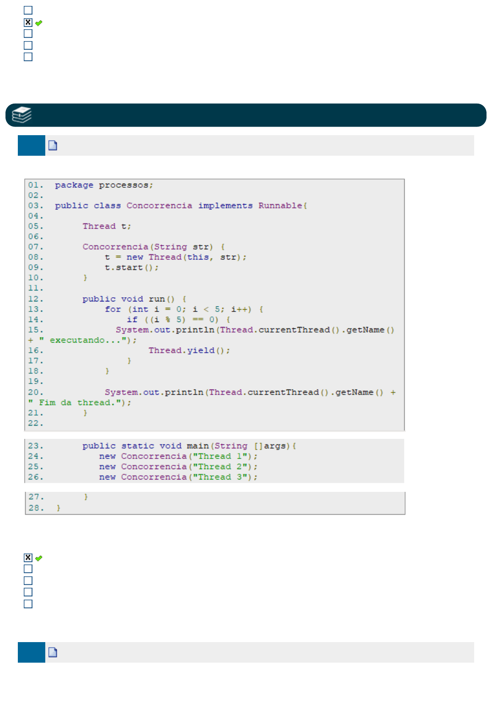
Task: Select the second checkbox below the code listing
Action: click(28, 569)
